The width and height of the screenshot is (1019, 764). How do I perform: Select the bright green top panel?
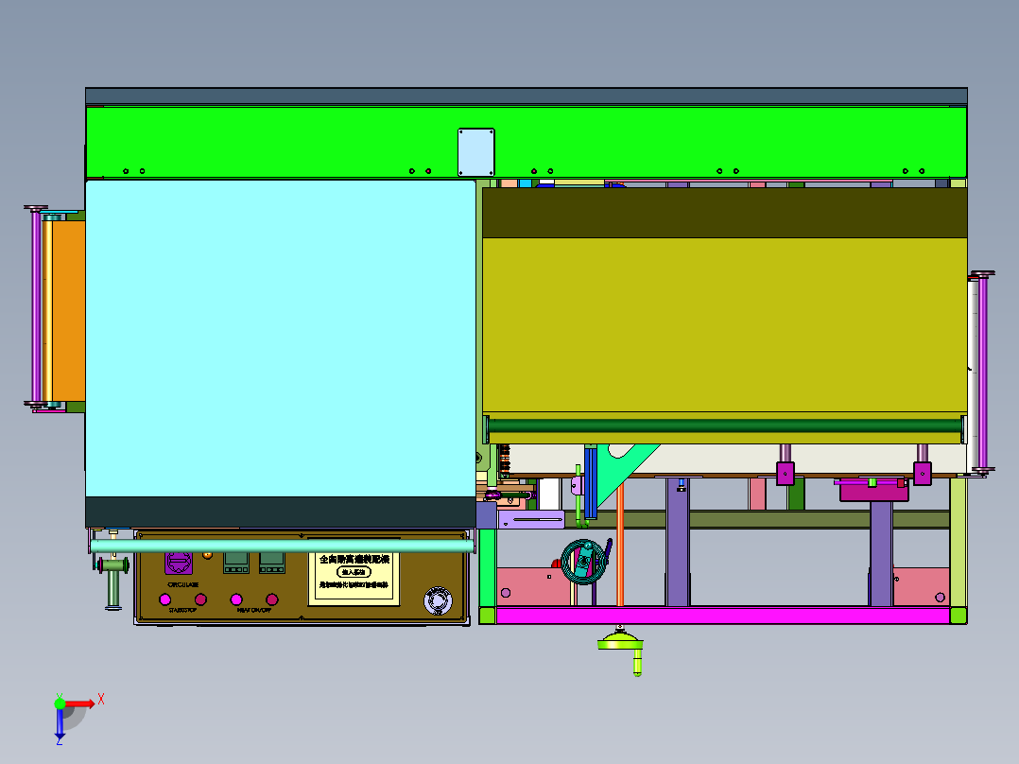tap(527, 141)
